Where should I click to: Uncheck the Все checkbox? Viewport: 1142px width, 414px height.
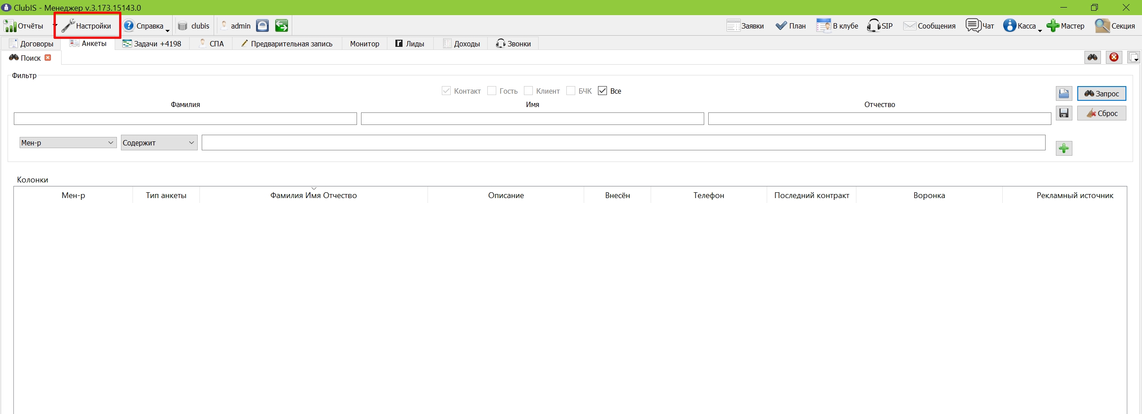(x=602, y=91)
